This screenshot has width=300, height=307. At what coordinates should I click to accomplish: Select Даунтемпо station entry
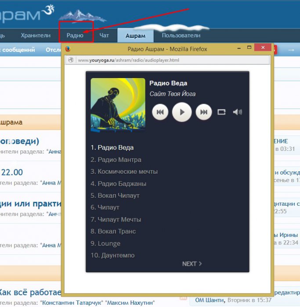coord(112,255)
